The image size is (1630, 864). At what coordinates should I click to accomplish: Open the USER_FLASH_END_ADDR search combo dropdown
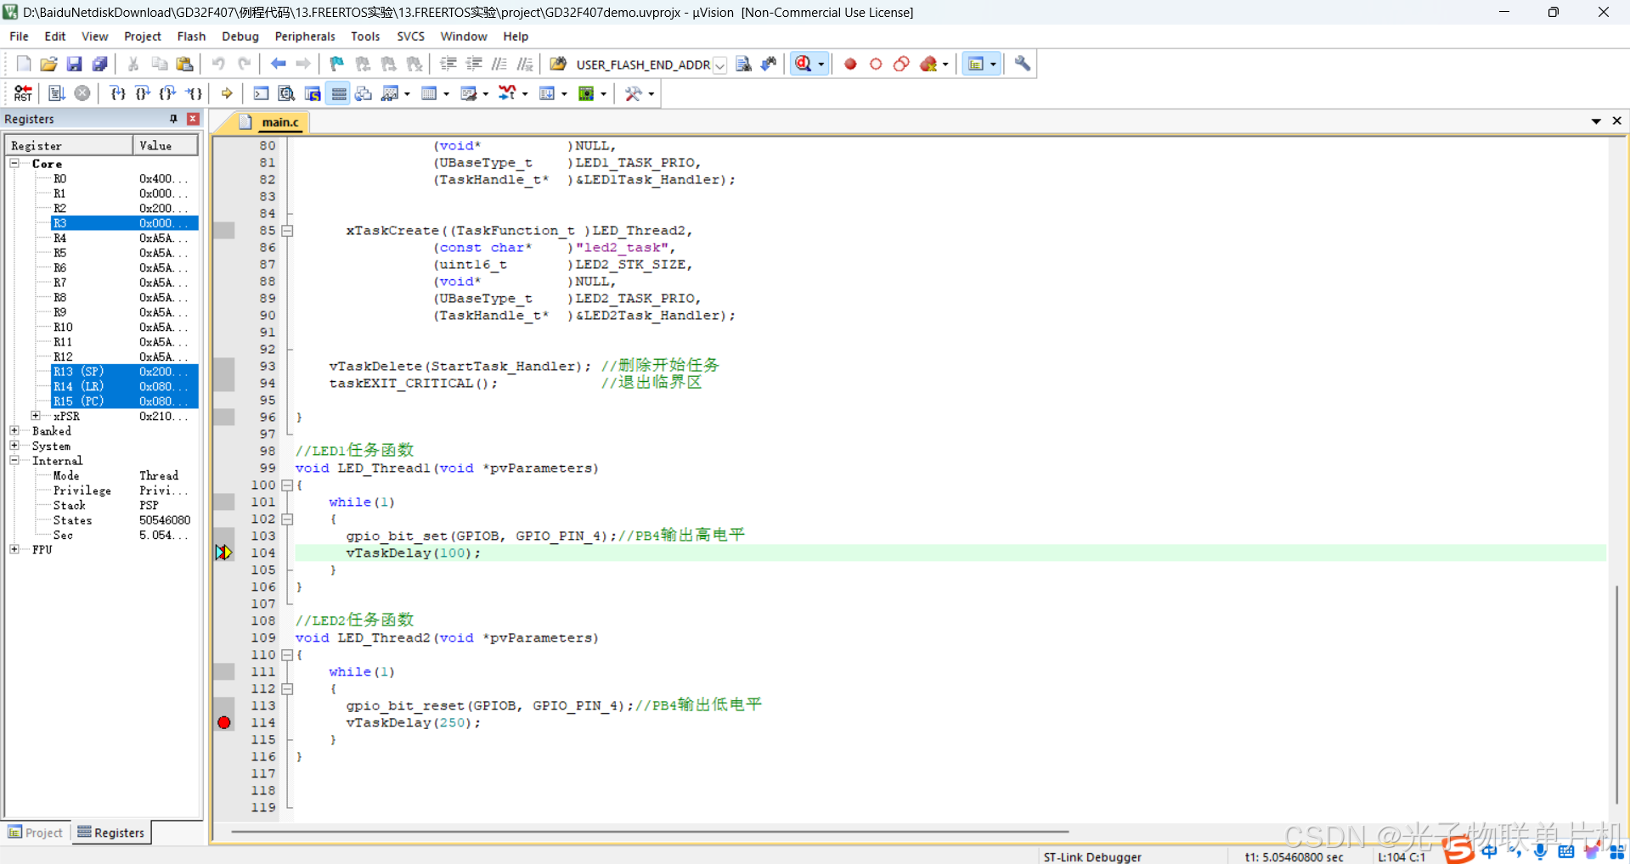719,65
